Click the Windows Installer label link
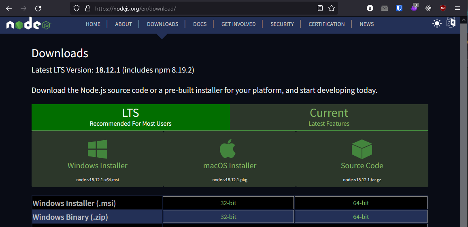Screen dimensions: 468x227 [x=98, y=165]
